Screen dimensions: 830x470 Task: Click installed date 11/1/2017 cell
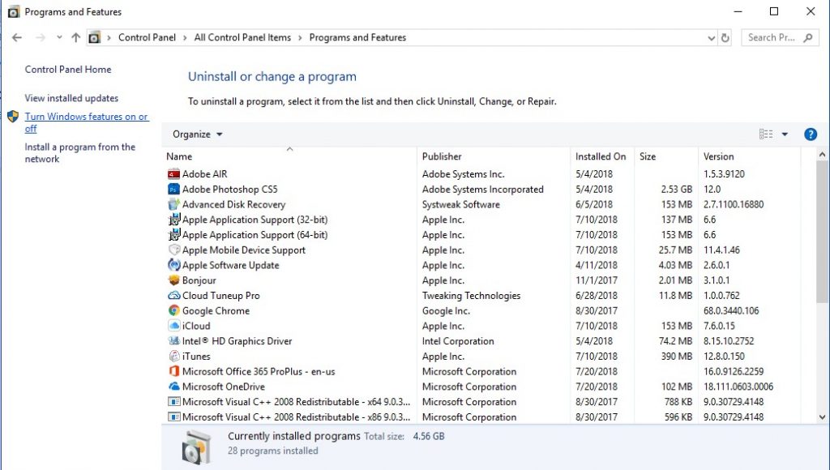tap(597, 280)
